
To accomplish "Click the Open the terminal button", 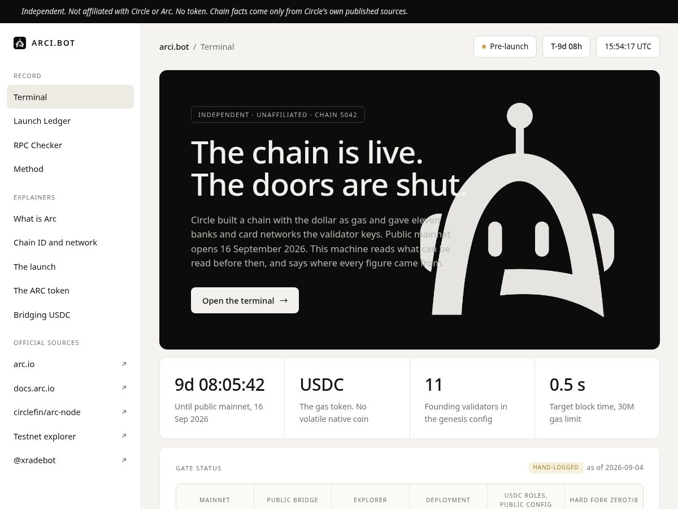I will (x=245, y=300).
